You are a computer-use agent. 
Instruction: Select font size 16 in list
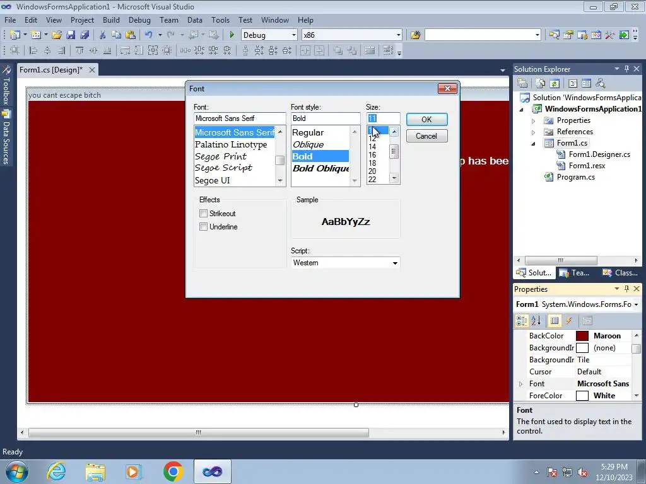pos(372,155)
